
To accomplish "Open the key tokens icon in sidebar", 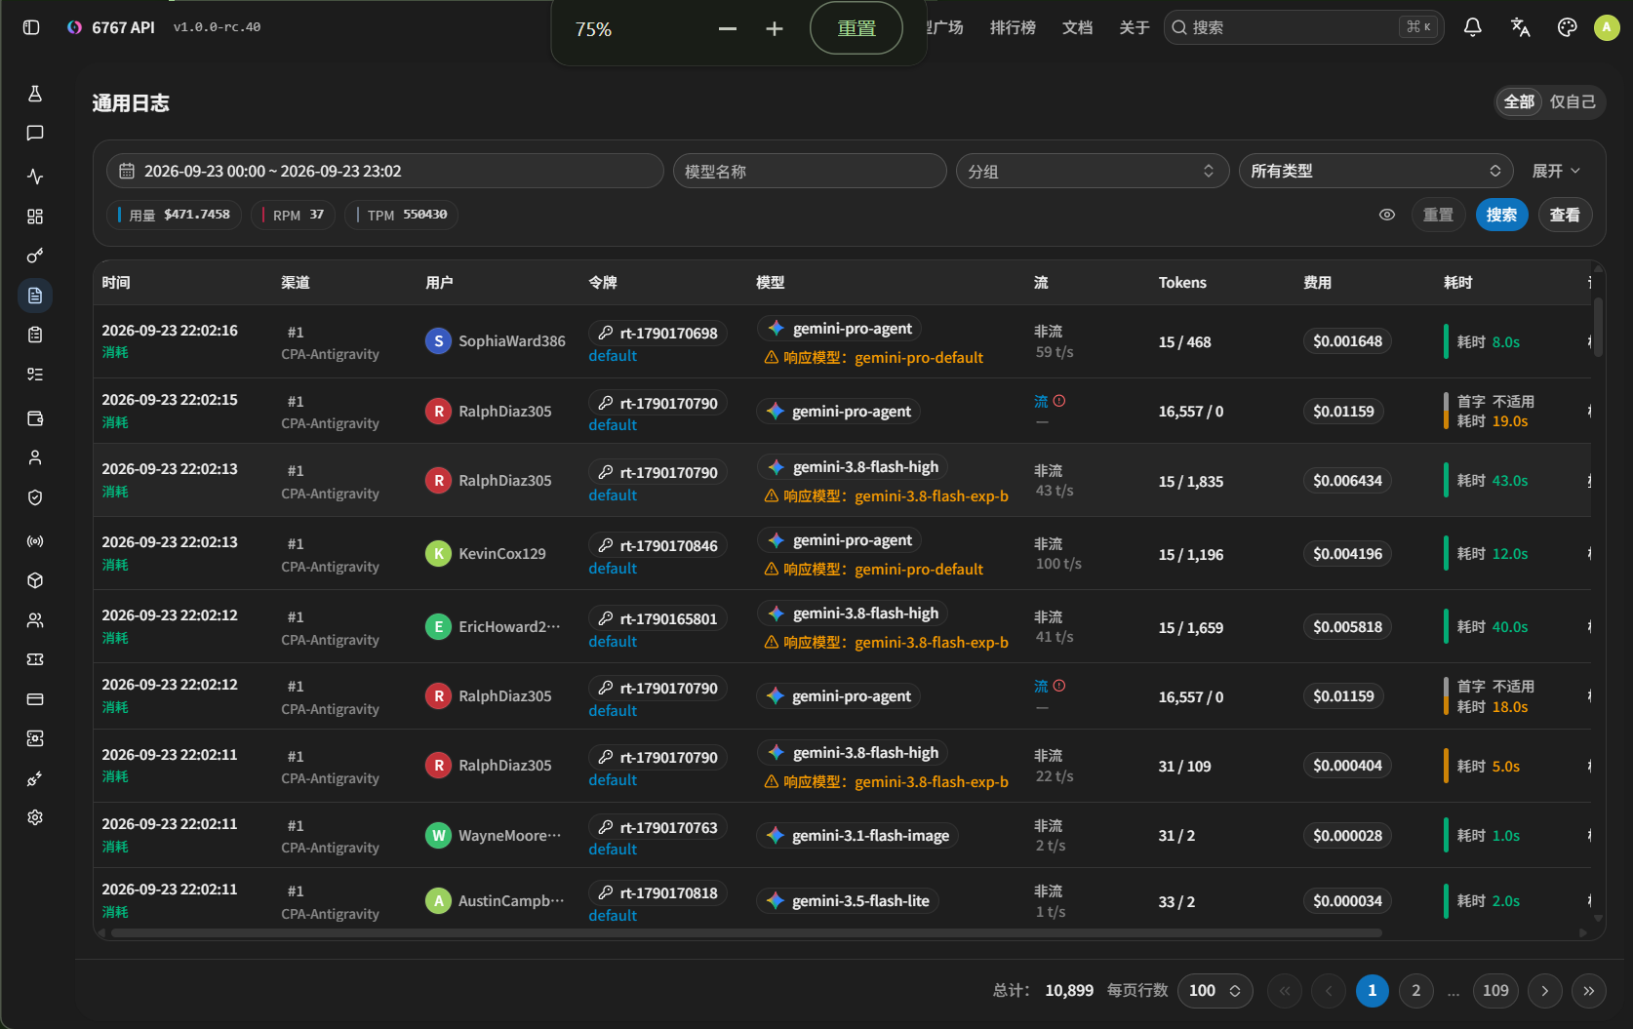I will 35,256.
